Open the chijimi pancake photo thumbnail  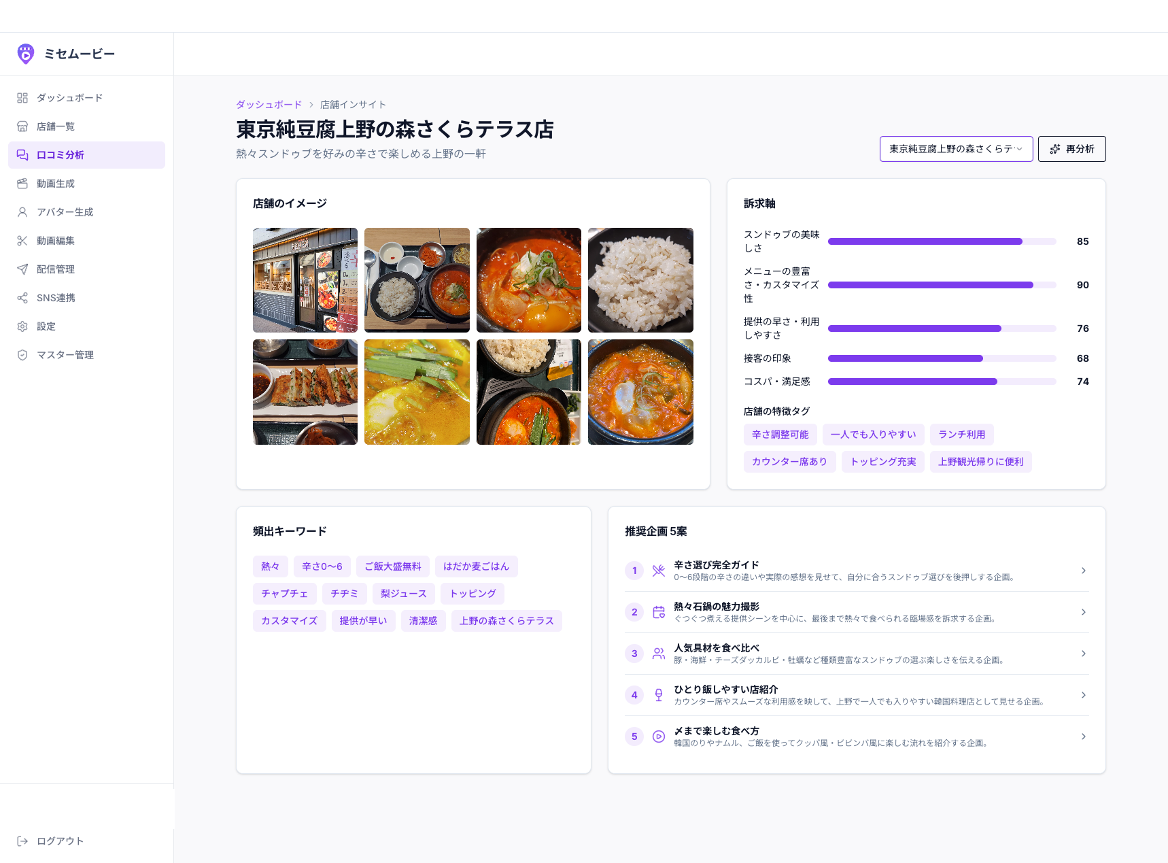tap(305, 392)
